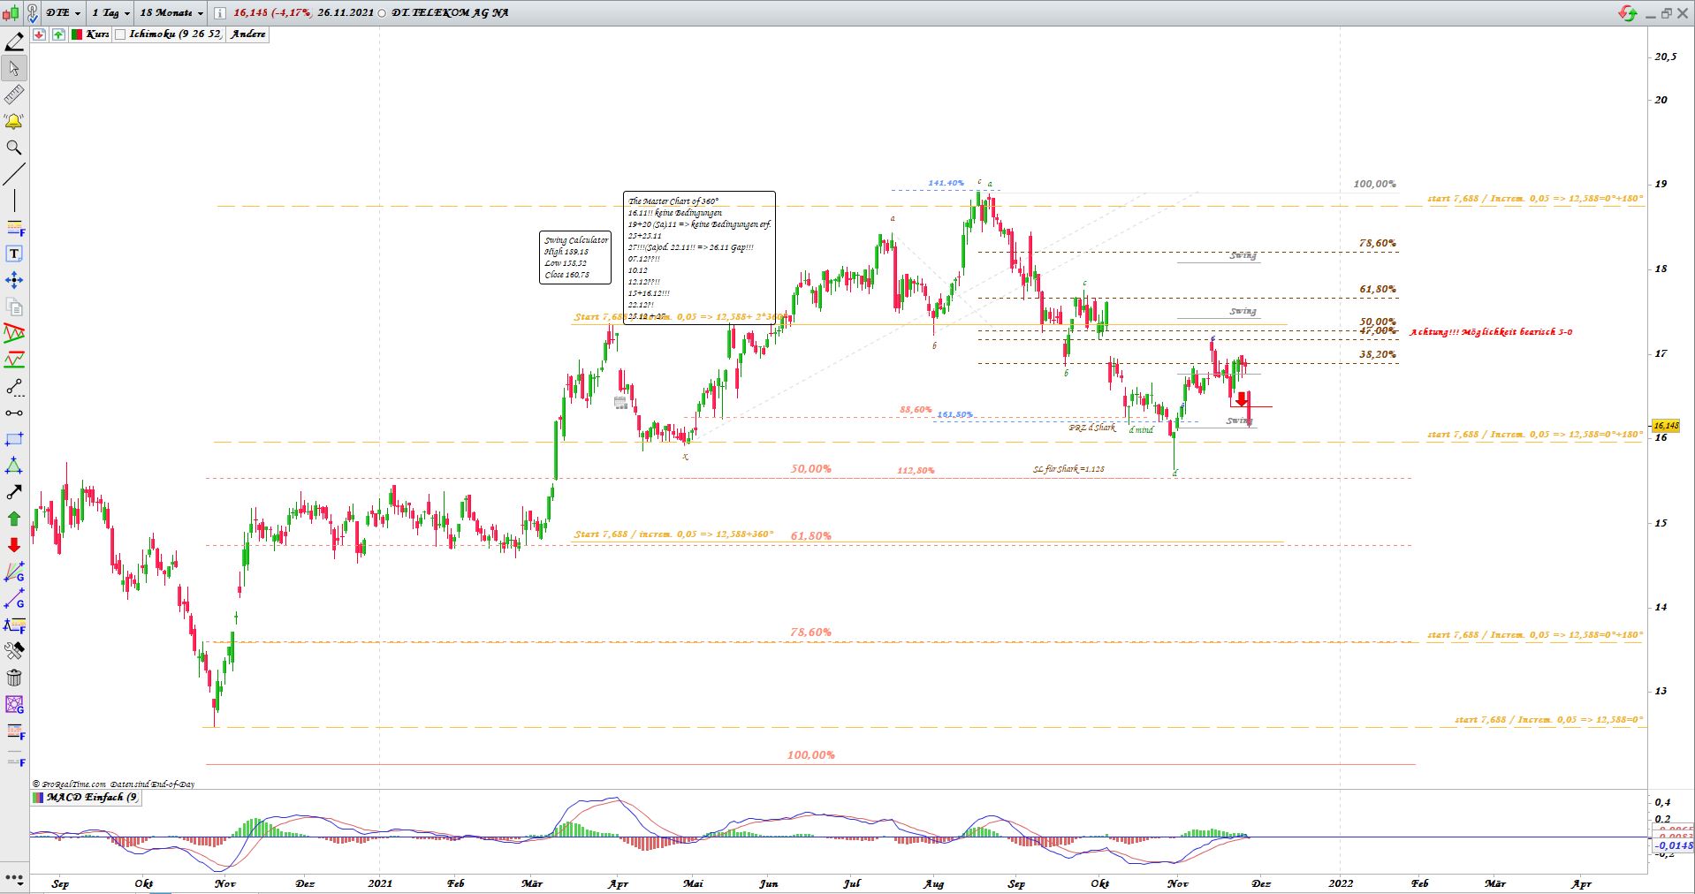Click the pin/link chart icon
The width and height of the screenshot is (1695, 894).
[32, 13]
